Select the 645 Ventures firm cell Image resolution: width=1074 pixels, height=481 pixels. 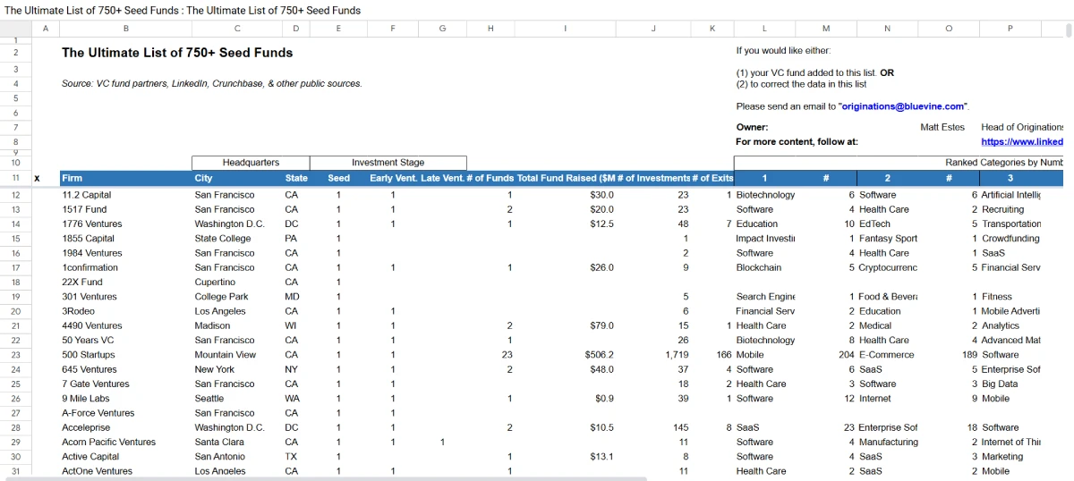click(x=125, y=369)
